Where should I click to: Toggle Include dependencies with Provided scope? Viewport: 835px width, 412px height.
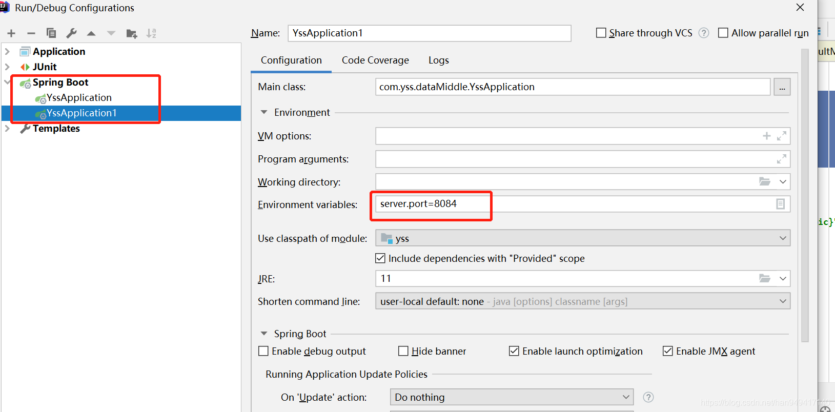(380, 258)
